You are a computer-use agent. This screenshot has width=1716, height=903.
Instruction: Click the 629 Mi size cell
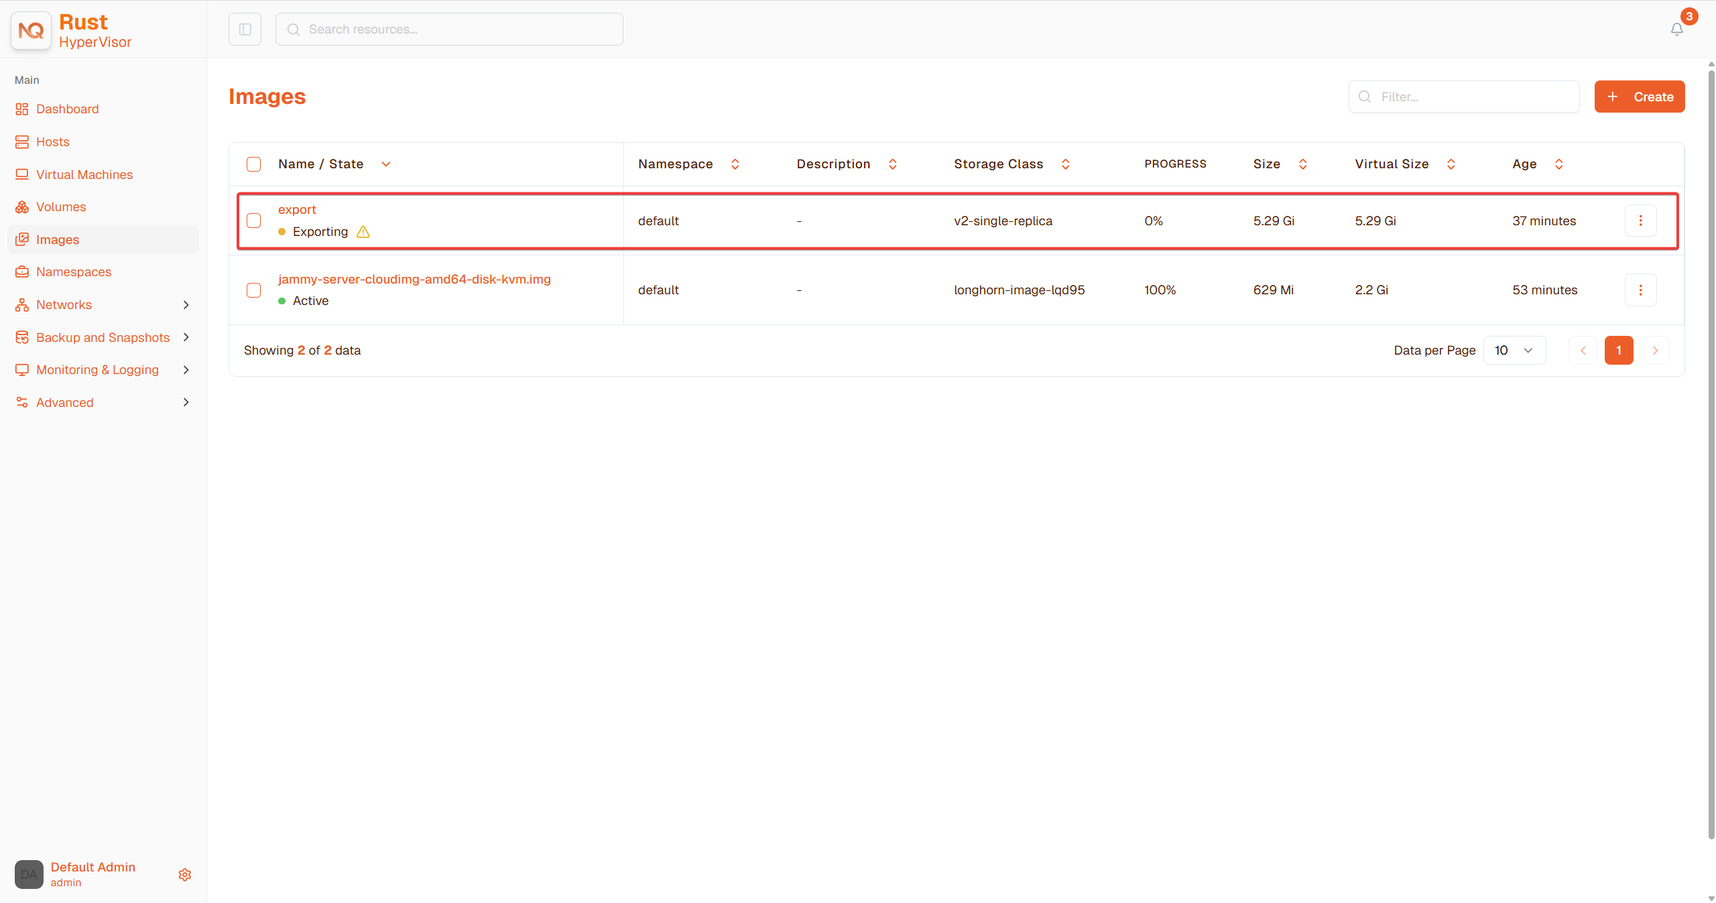coord(1273,290)
